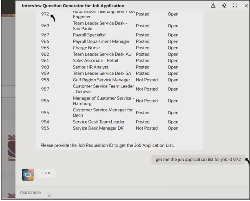
Task: Click the warning triangle icon in header
Action: (214, 6)
